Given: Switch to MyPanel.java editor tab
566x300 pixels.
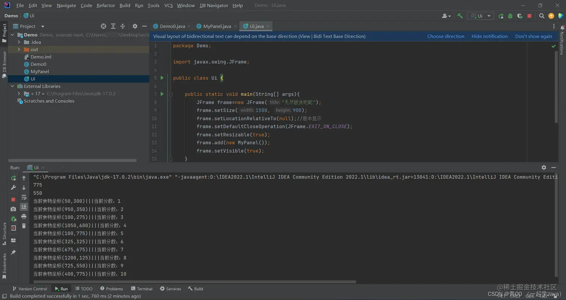Looking at the screenshot, I should 217,26.
